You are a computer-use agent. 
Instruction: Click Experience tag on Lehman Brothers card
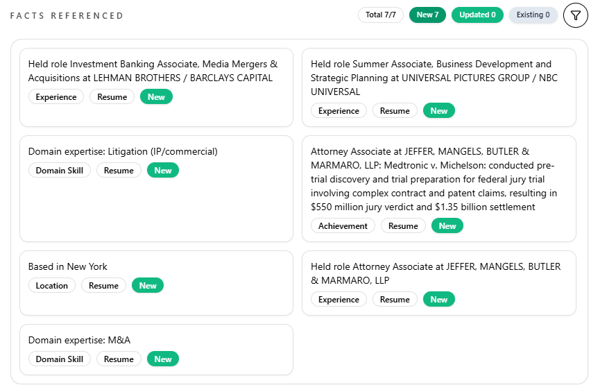pyautogui.click(x=56, y=97)
